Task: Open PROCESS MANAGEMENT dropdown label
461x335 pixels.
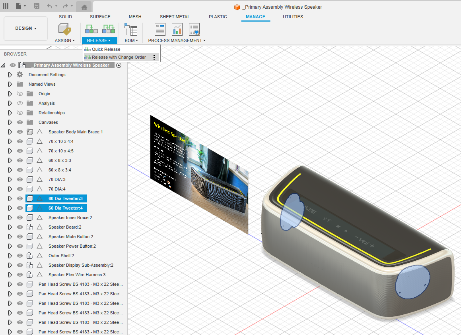Action: tap(177, 40)
